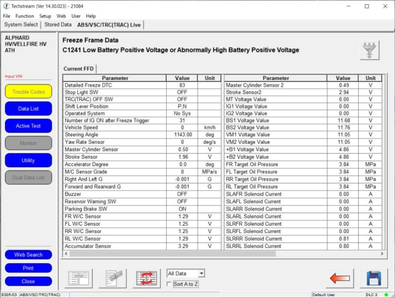Select the Operated System parameter row
This screenshot has height=298, width=395.
tap(142, 114)
